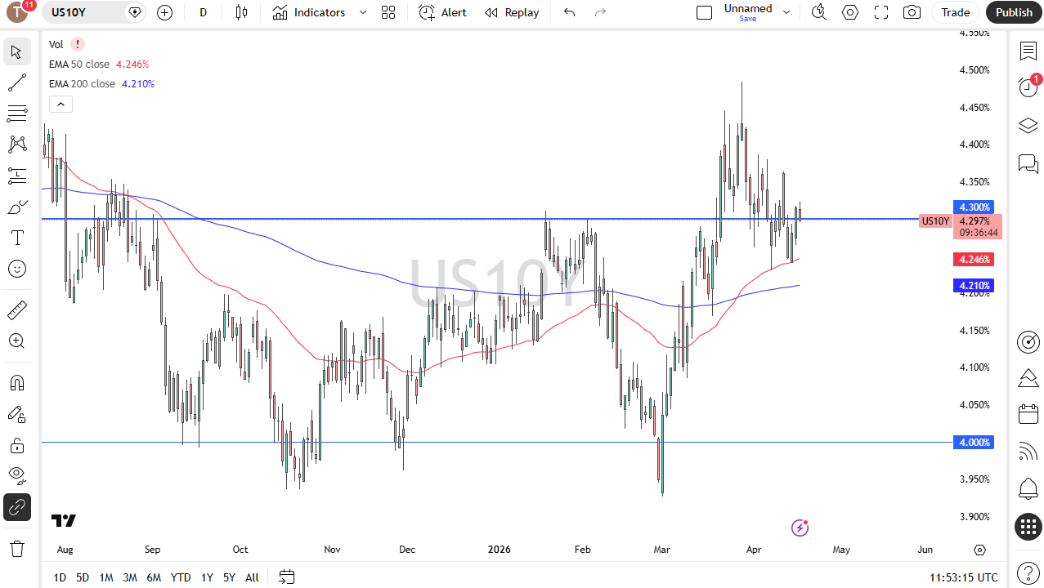Toggle magnet mode for drawings
This screenshot has height=588, width=1044.
(x=16, y=382)
